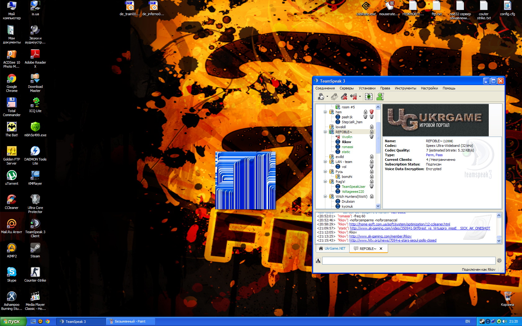Select the config.cfg desktop file
This screenshot has height=326, width=522.
tap(507, 8)
